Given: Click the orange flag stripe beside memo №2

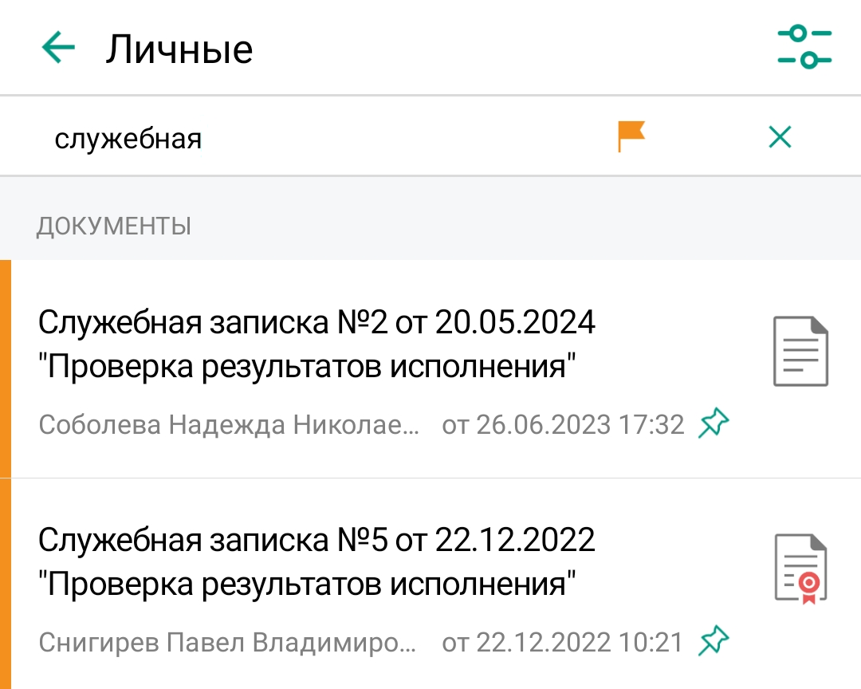Looking at the screenshot, I should (5, 368).
